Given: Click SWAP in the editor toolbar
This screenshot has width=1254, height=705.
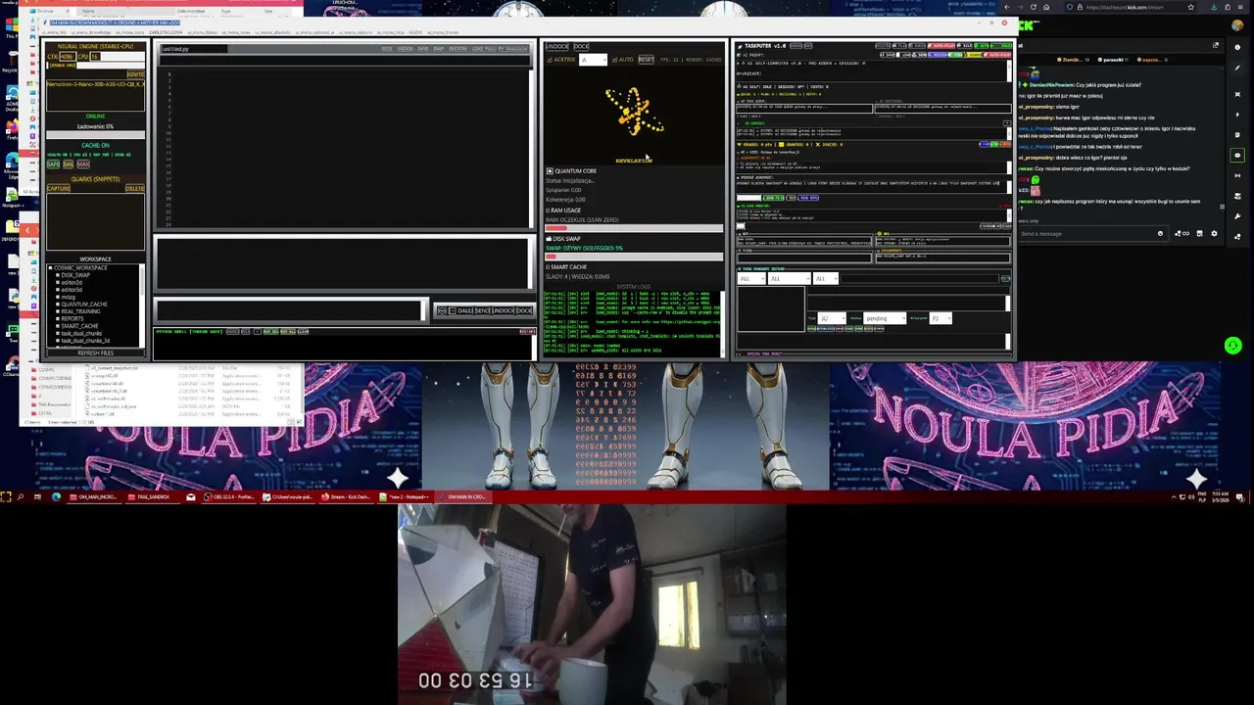Looking at the screenshot, I should (x=439, y=49).
